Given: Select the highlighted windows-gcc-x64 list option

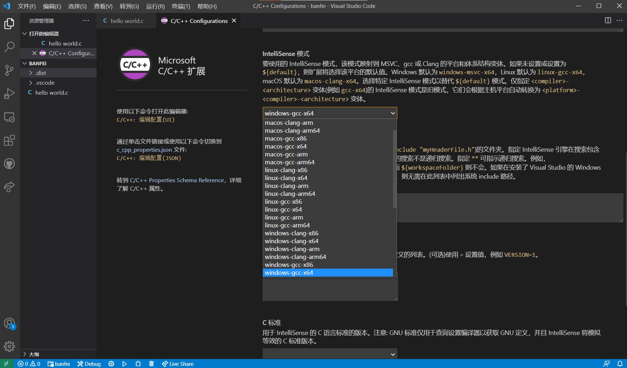Looking at the screenshot, I should (x=328, y=273).
